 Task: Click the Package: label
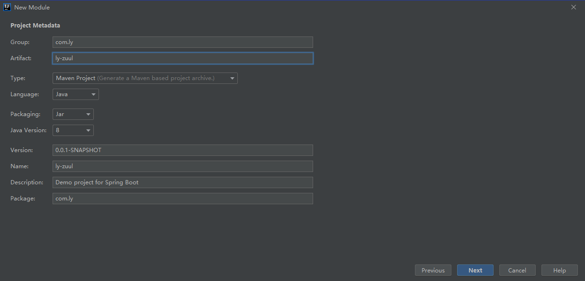tap(23, 199)
